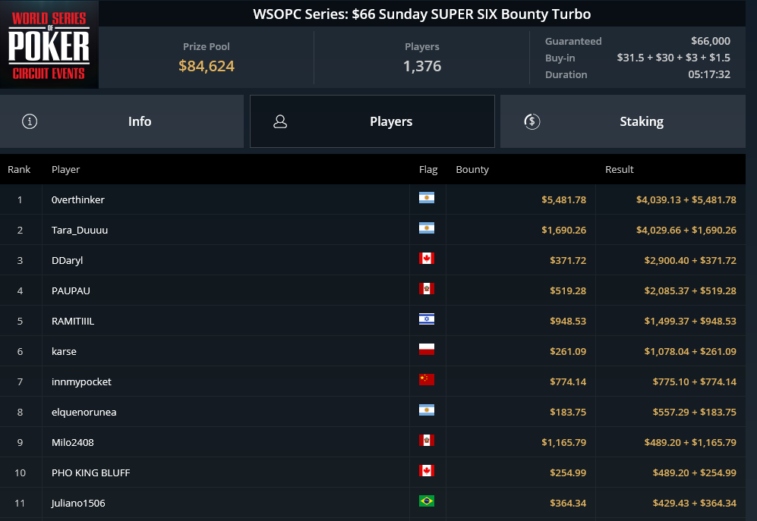Click the Bounty column header
757x521 pixels.
tap(472, 169)
